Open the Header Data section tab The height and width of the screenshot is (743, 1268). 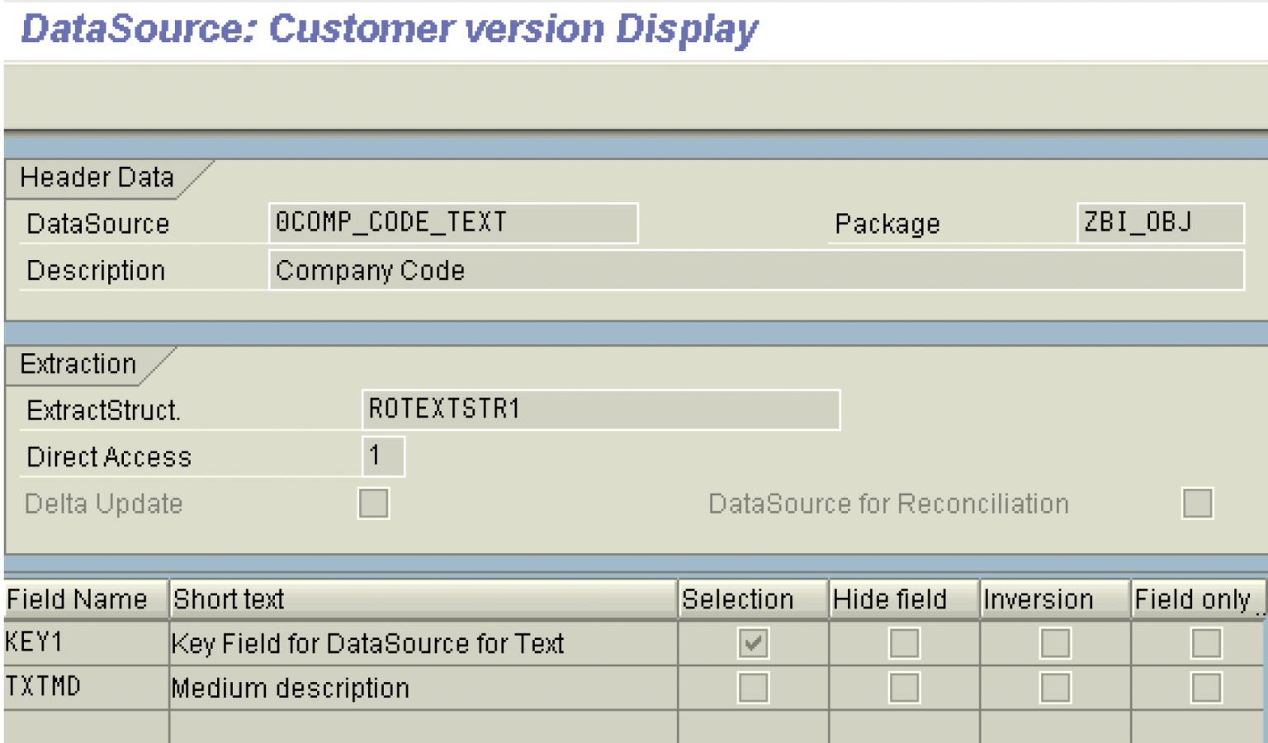click(x=97, y=177)
